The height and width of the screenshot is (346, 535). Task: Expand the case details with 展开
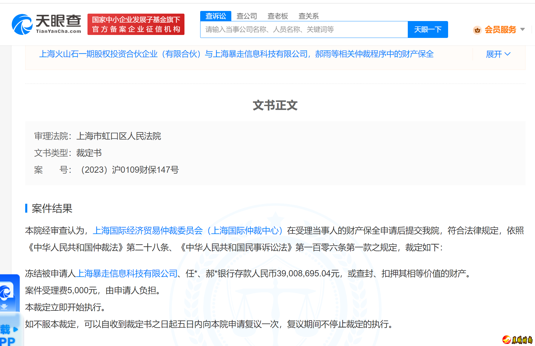(498, 54)
